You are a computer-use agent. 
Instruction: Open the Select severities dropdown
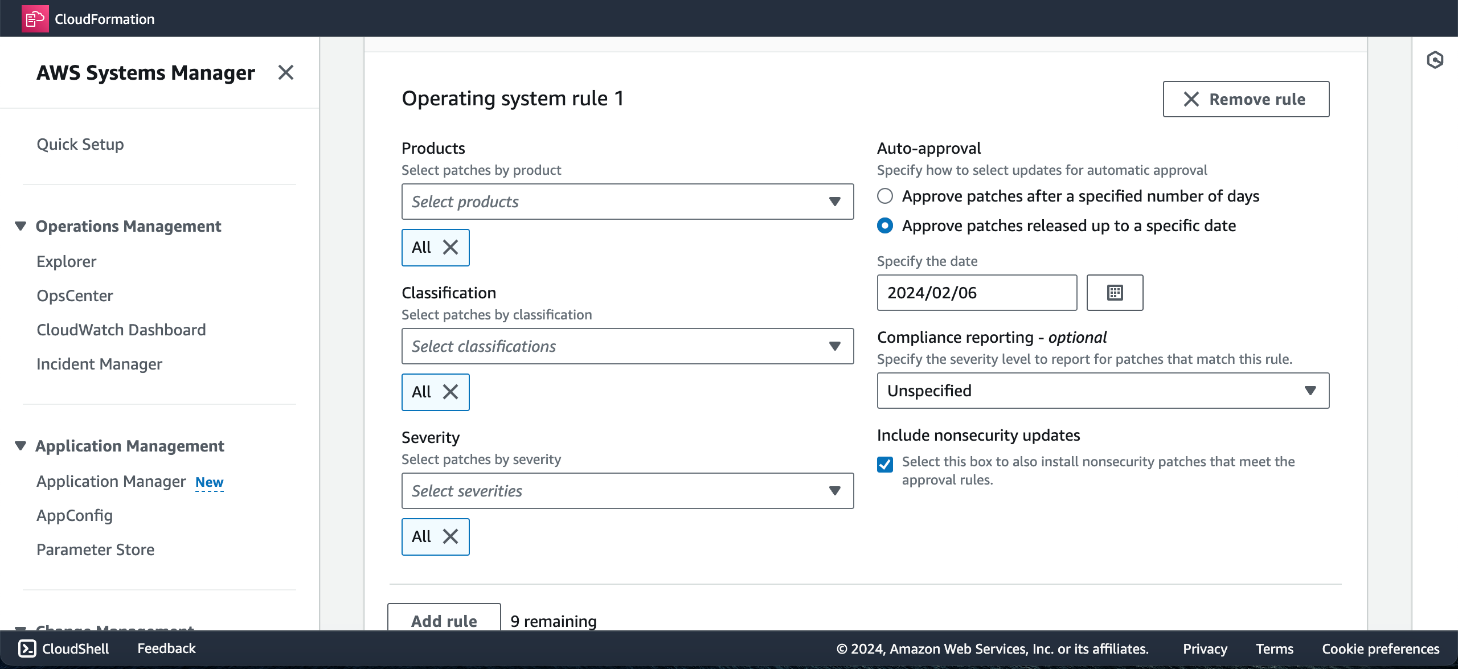pos(628,491)
